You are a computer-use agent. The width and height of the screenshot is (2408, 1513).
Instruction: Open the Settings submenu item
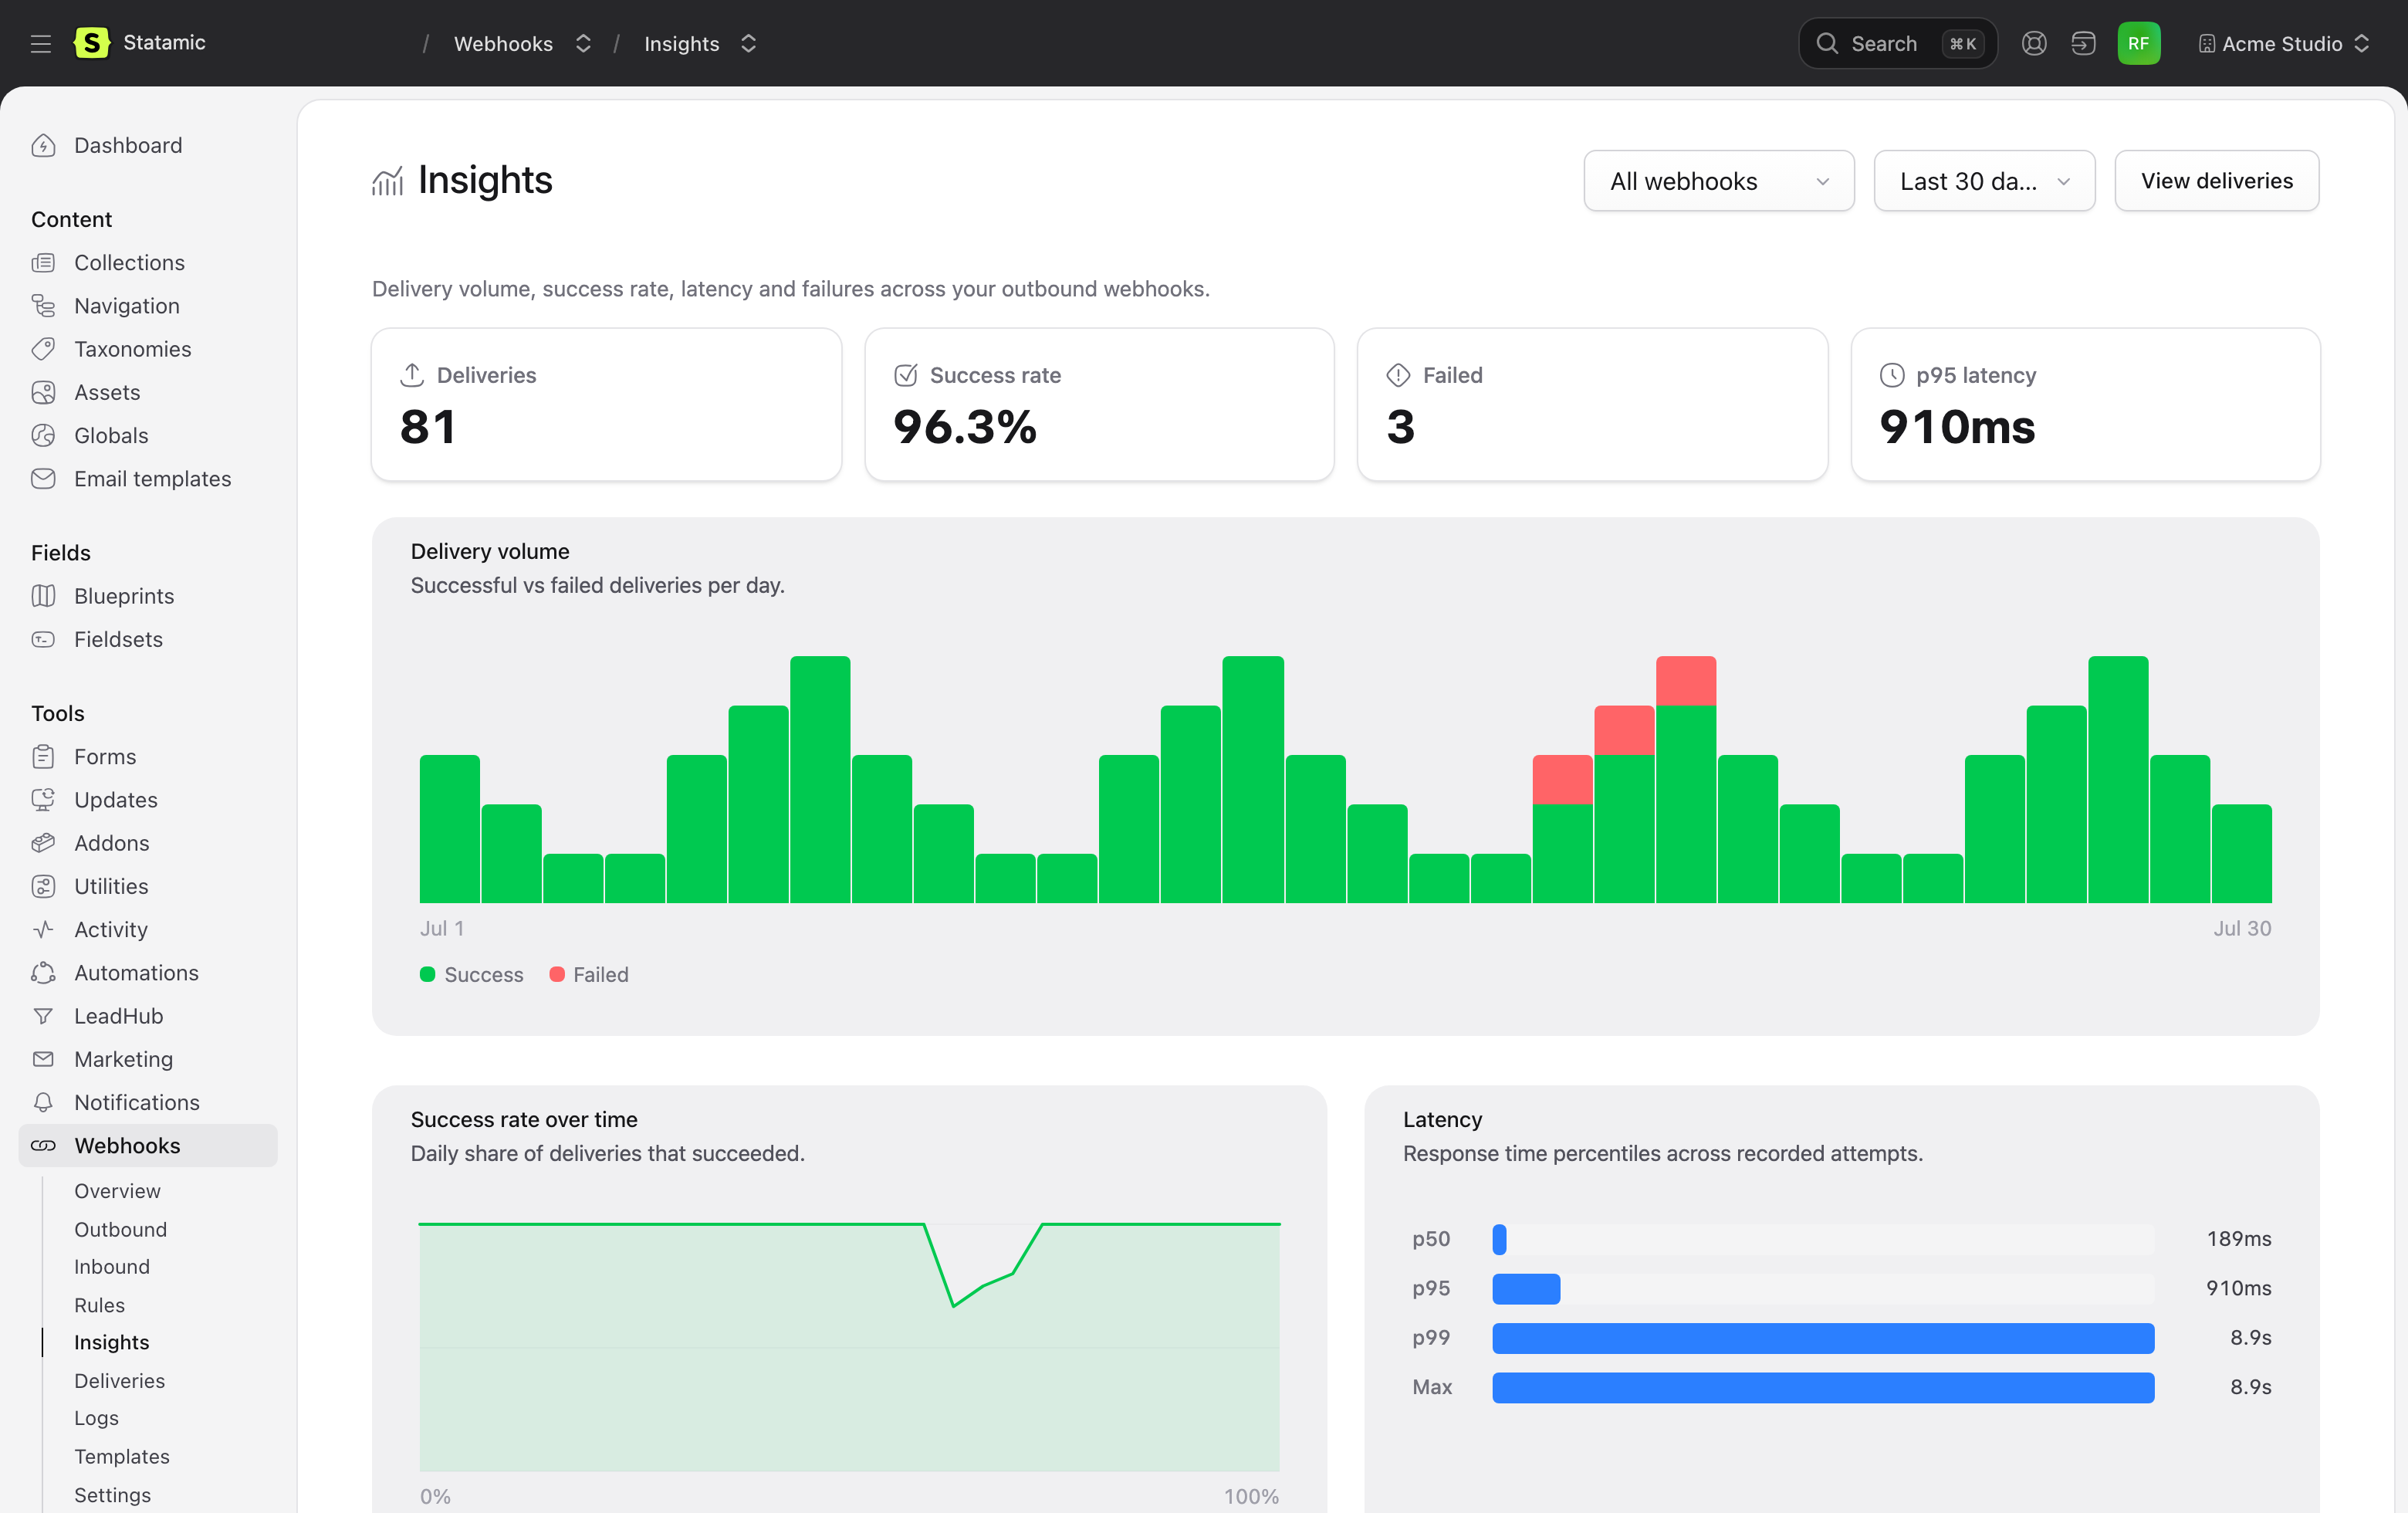(112, 1494)
